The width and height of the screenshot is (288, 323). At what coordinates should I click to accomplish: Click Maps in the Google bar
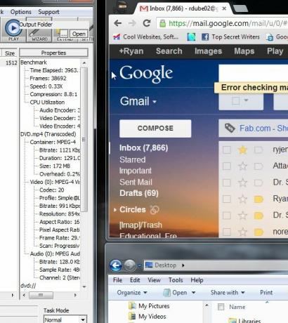(244, 51)
